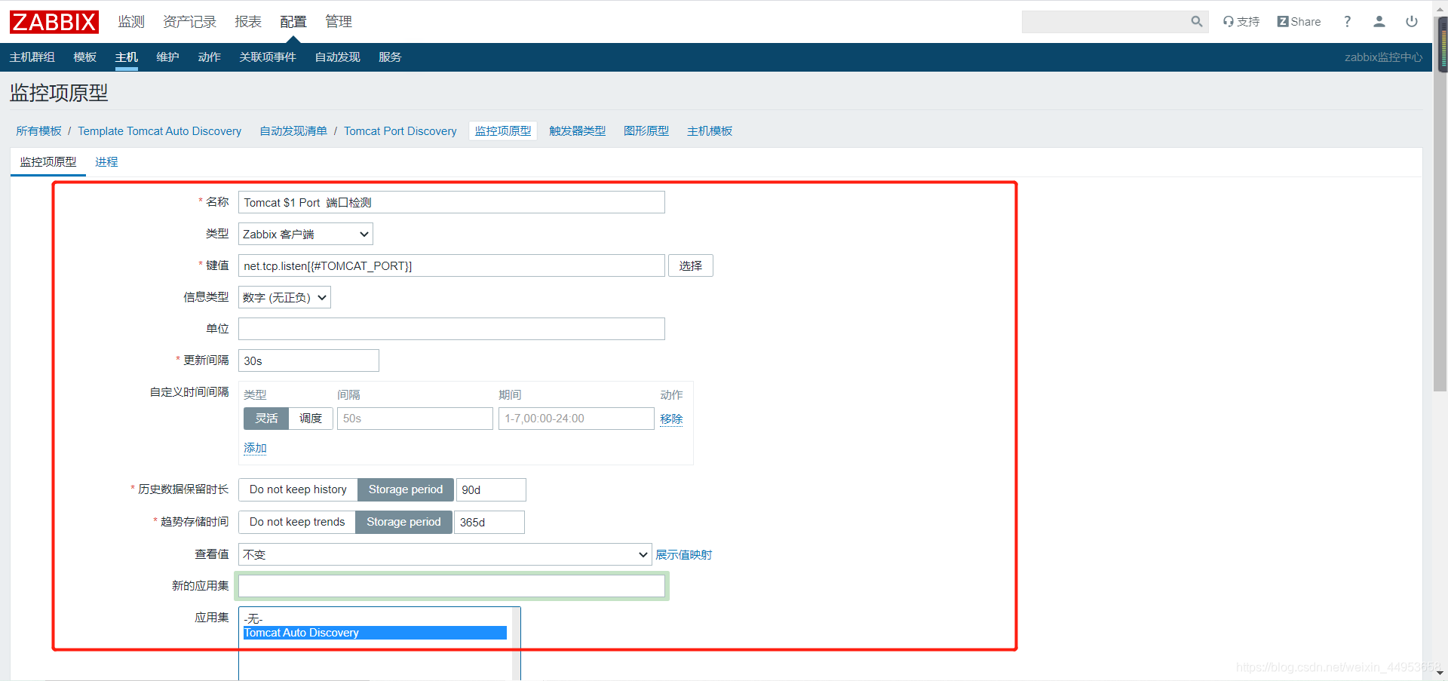Select Do not keep history
The image size is (1448, 681).
[x=298, y=489]
